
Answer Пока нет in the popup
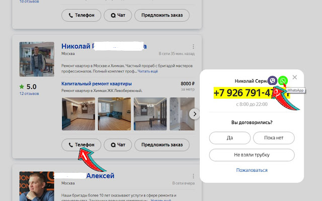pyautogui.click(x=274, y=138)
